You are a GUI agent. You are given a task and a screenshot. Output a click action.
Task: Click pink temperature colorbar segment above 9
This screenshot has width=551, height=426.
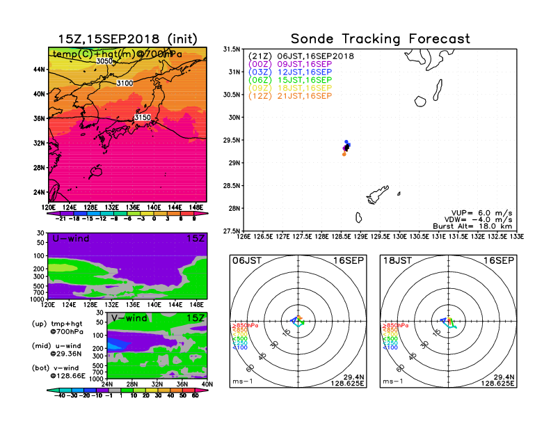point(200,214)
